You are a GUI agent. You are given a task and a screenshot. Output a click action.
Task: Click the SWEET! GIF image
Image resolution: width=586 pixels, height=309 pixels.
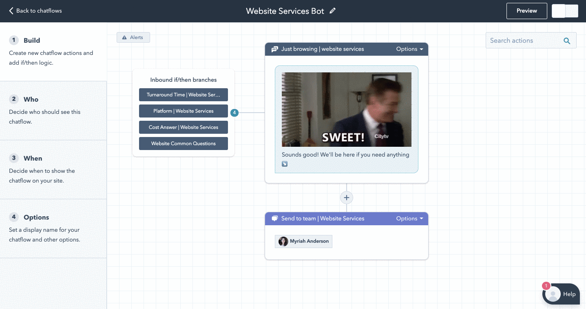tap(347, 109)
